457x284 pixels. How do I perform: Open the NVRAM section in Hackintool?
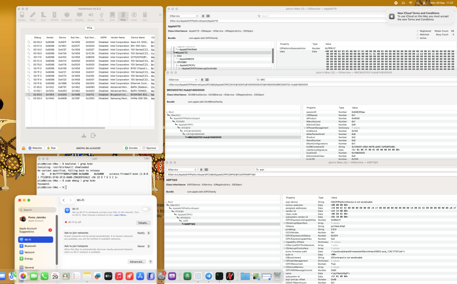coord(54,16)
